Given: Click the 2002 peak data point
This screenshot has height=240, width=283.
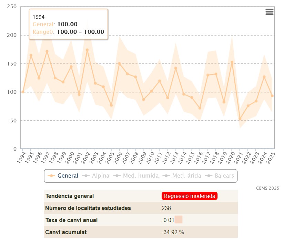Looking at the screenshot, I should point(87,50).
